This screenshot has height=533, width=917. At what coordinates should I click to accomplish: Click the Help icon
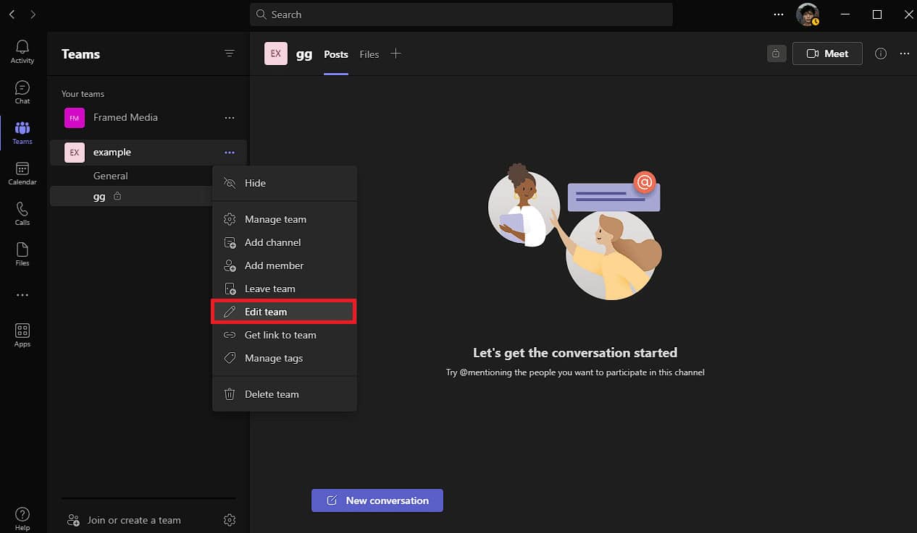point(22,515)
